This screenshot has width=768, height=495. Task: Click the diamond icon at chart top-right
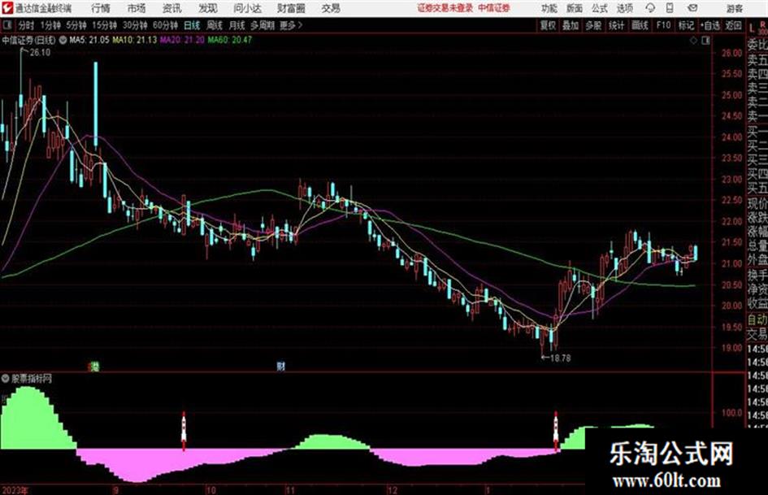(x=693, y=41)
